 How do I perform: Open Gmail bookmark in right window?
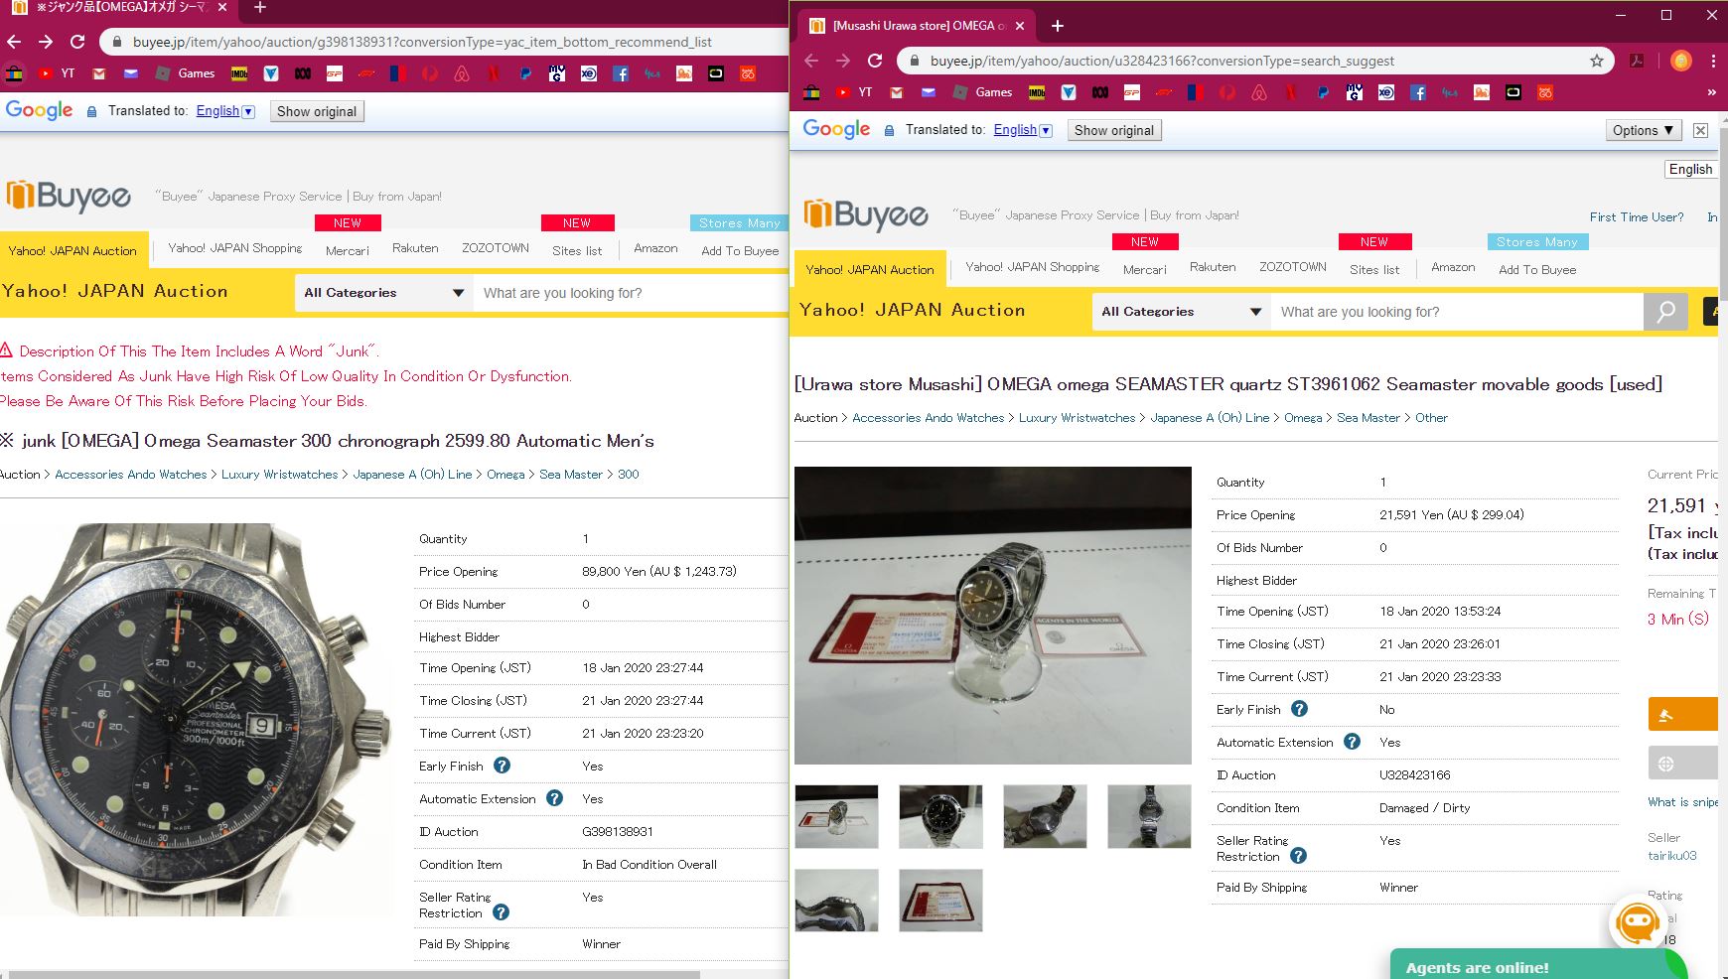pos(897,92)
